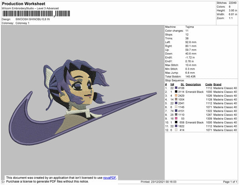The image size is (239, 185).
Task: Click the 'Production Worksheet' title
Action: [24, 4]
